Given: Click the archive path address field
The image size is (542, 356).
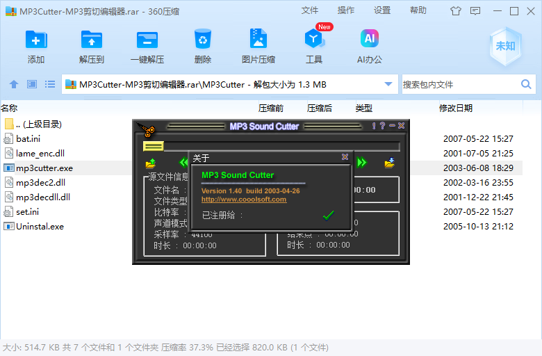Looking at the screenshot, I should [231, 84].
